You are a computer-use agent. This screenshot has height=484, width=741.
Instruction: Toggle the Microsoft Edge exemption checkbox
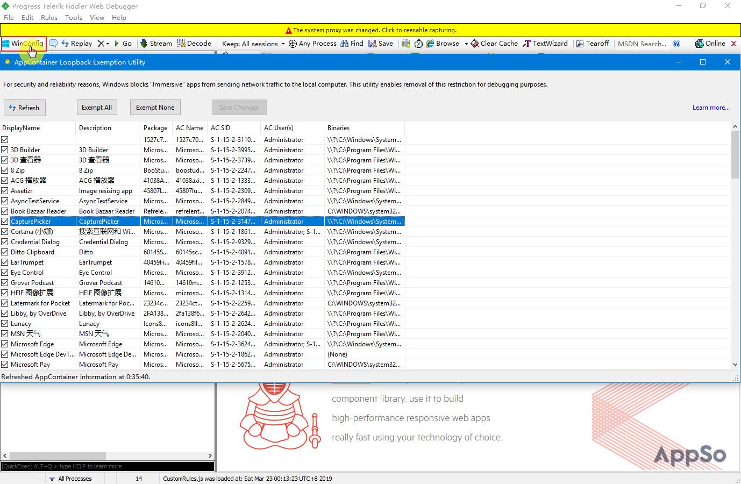5,344
